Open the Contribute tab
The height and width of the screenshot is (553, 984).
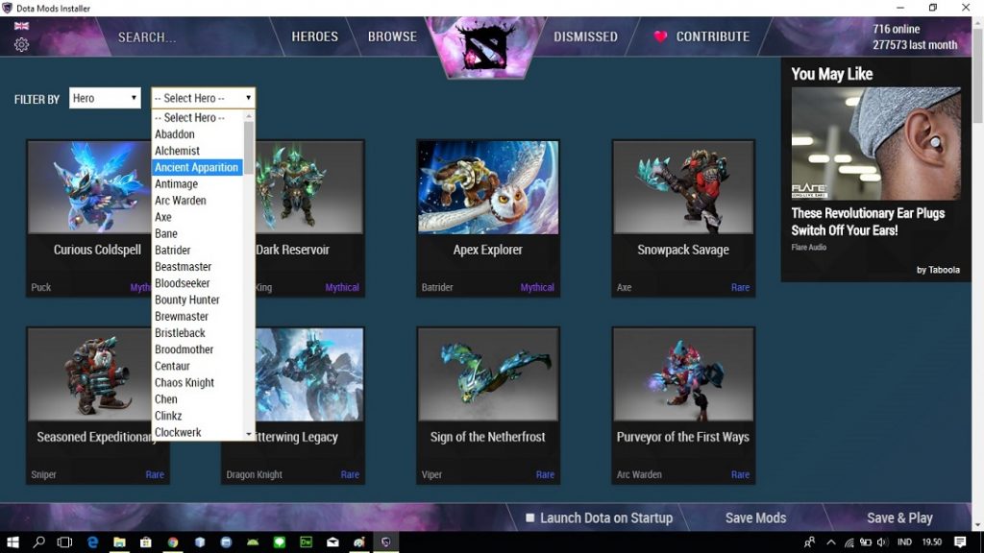pyautogui.click(x=712, y=37)
